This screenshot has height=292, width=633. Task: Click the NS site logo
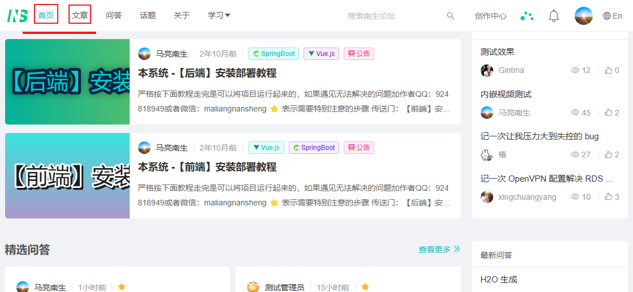click(17, 16)
